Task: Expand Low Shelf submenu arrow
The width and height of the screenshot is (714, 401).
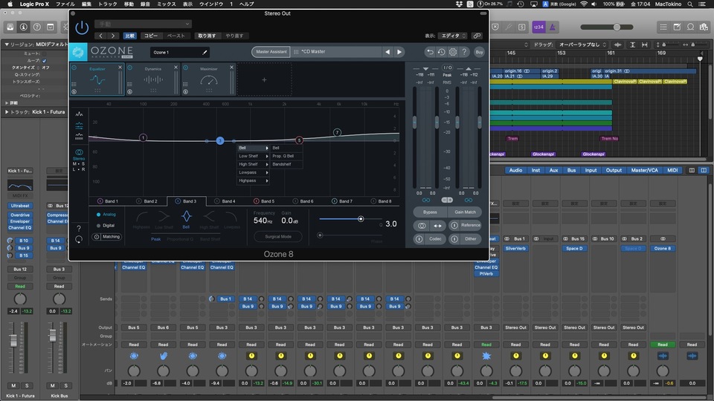Action: coord(267,156)
